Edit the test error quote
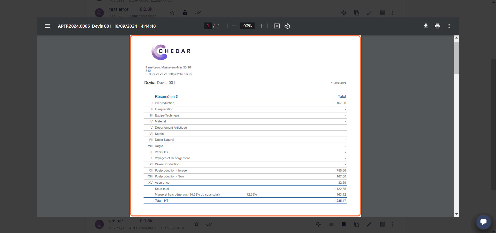This screenshot has width=496, height=233. pyautogui.click(x=369, y=13)
